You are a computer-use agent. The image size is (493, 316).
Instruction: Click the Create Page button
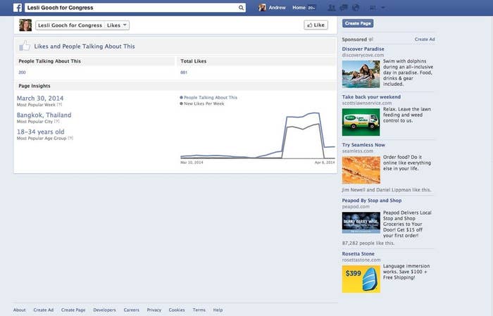coord(358,23)
